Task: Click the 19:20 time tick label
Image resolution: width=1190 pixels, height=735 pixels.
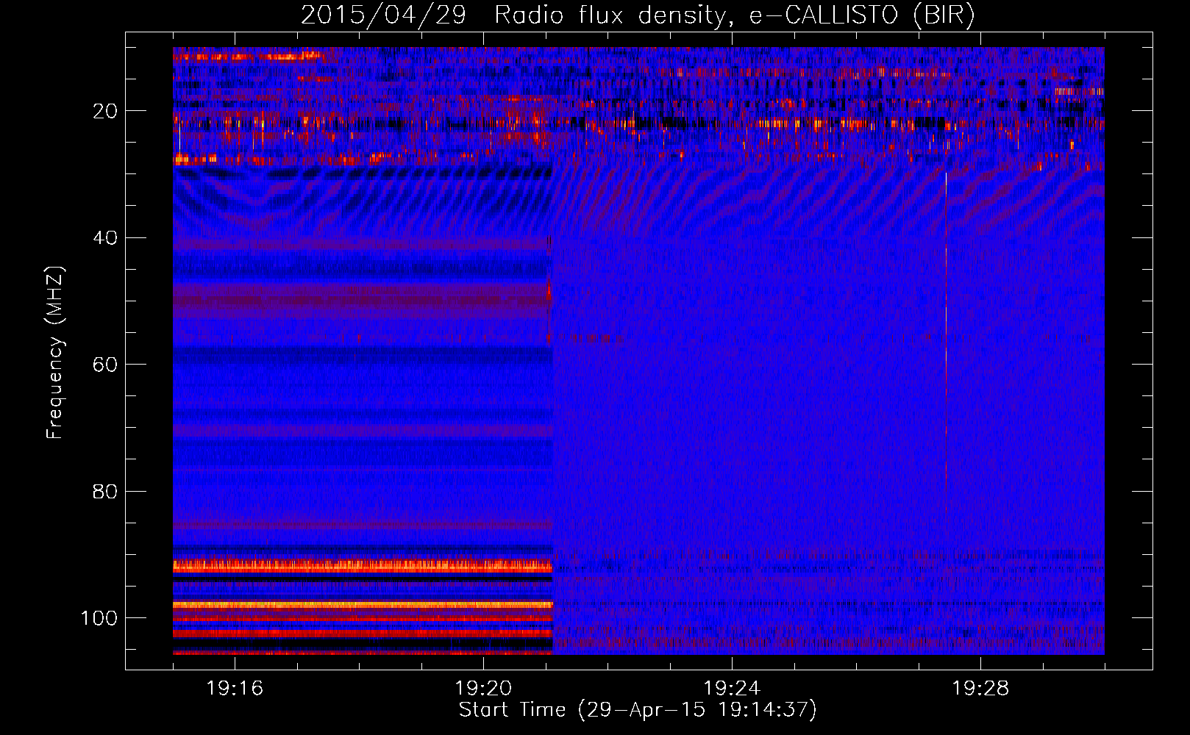Action: pyautogui.click(x=483, y=689)
